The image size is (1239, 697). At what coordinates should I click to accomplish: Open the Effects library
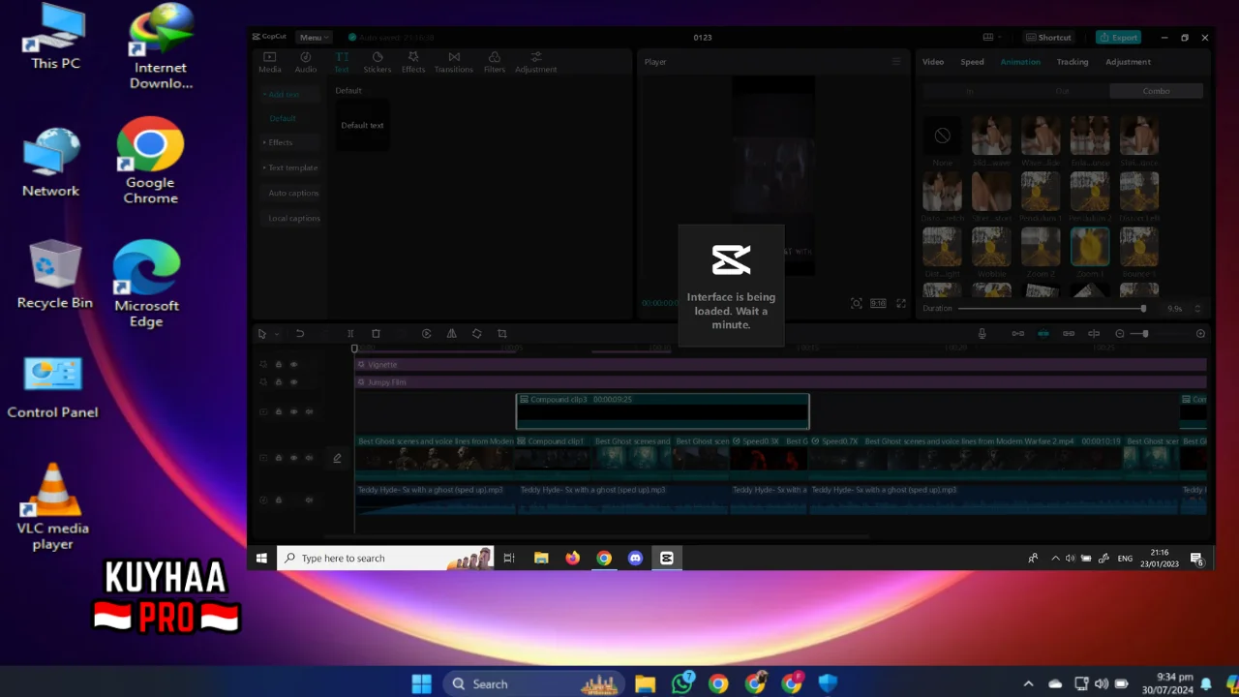click(x=413, y=62)
